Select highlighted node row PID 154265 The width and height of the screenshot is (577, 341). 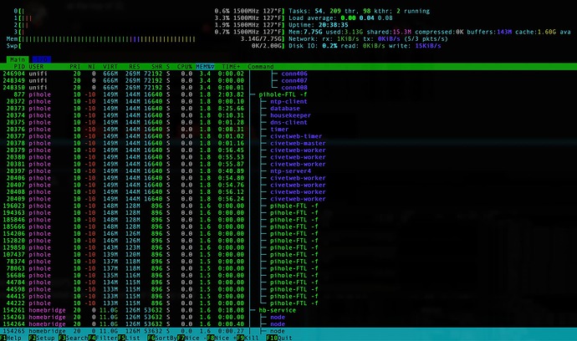coord(288,331)
